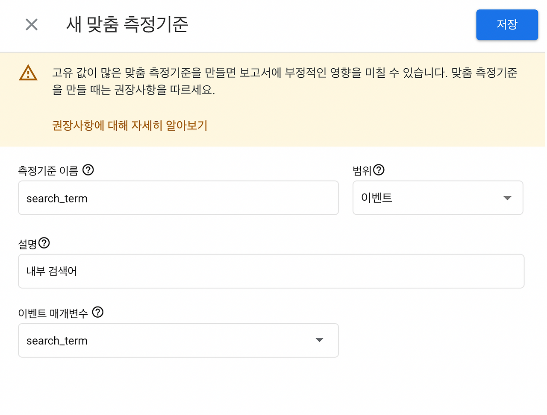Focus the 측정기준 이름 text field
Image resolution: width=547 pixels, height=415 pixels.
(178, 198)
